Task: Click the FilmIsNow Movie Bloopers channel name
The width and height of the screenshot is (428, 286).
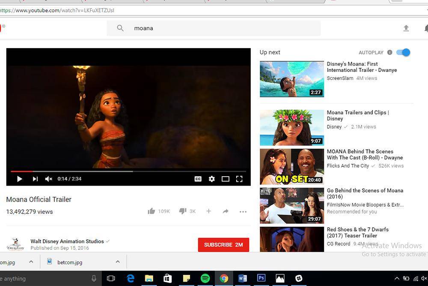Action: pyautogui.click(x=365, y=205)
